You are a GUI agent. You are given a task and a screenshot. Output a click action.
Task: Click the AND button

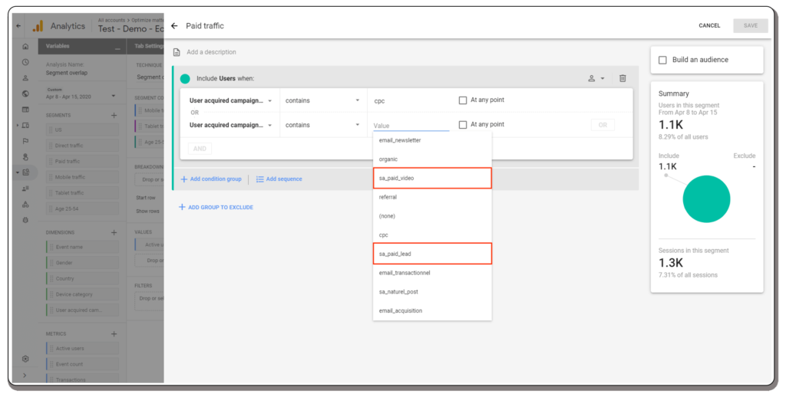click(200, 149)
